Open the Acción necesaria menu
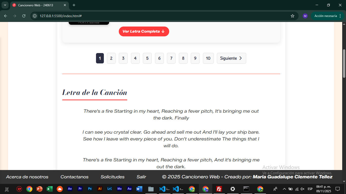 click(x=328, y=16)
